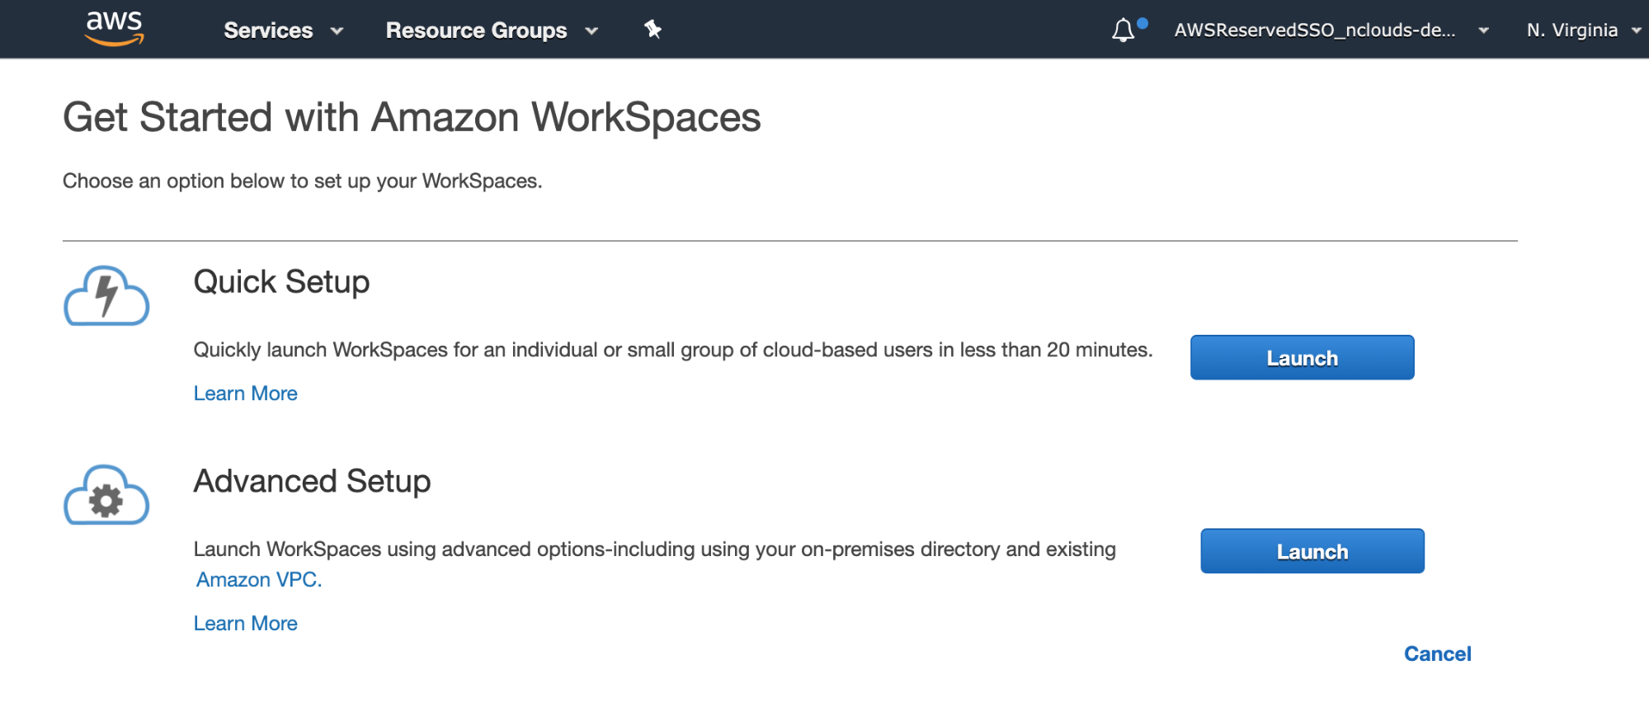Cancel the WorkSpaces setup

(x=1437, y=653)
